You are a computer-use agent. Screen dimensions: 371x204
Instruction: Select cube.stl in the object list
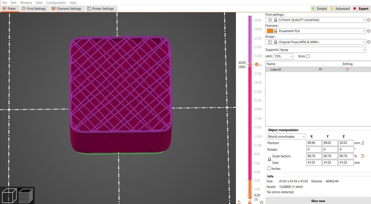tap(318, 69)
